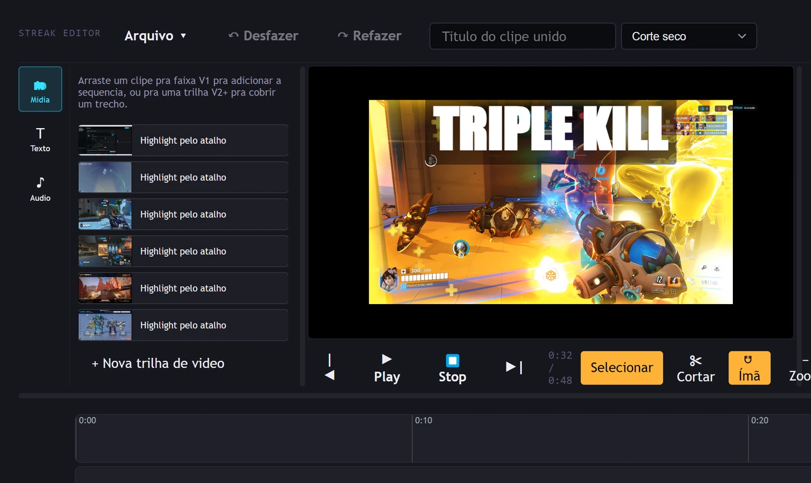The height and width of the screenshot is (483, 811).
Task: Expand the Corte seco transition dropdown
Action: point(689,36)
